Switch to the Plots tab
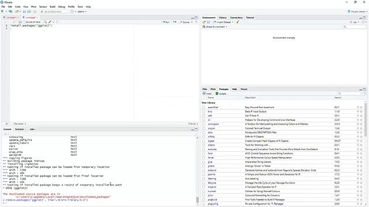Image resolution: width=369 pixels, height=207 pixels. tap(213, 89)
